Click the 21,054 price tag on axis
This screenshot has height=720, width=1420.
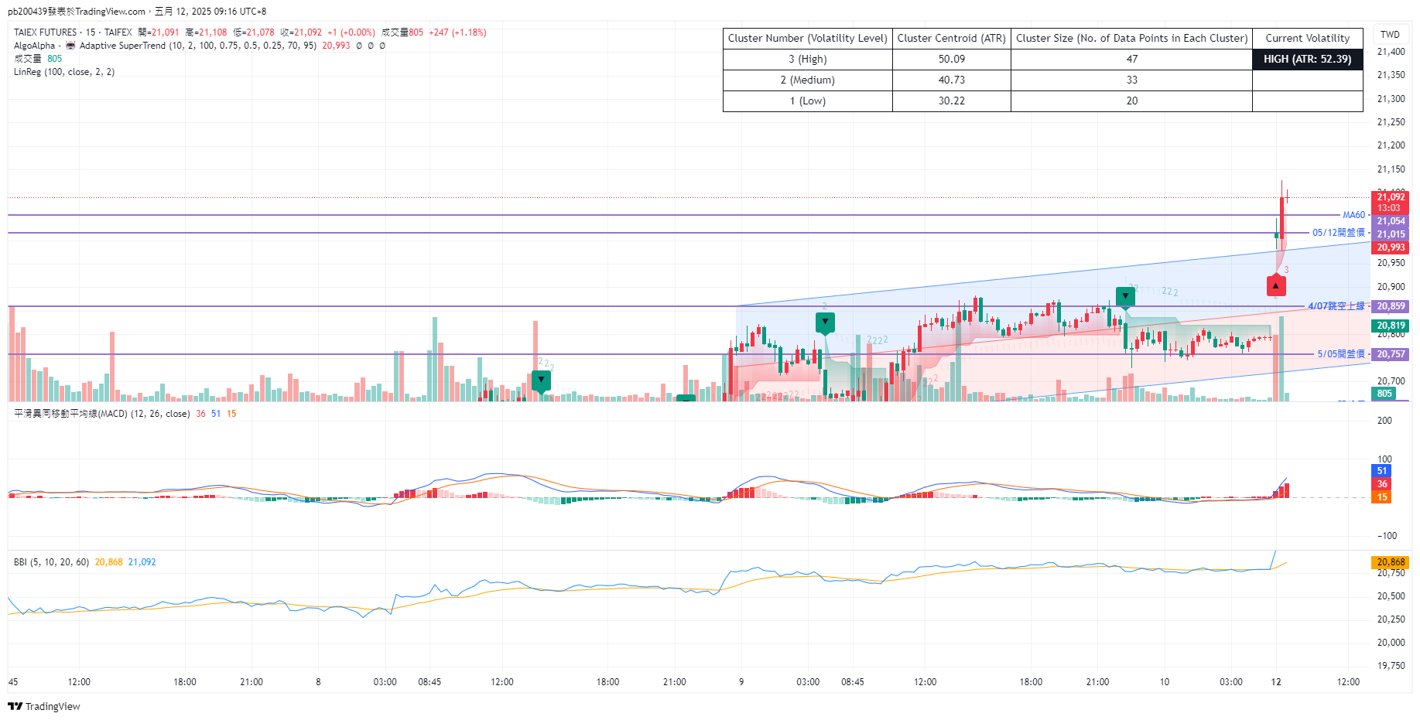pos(1390,221)
